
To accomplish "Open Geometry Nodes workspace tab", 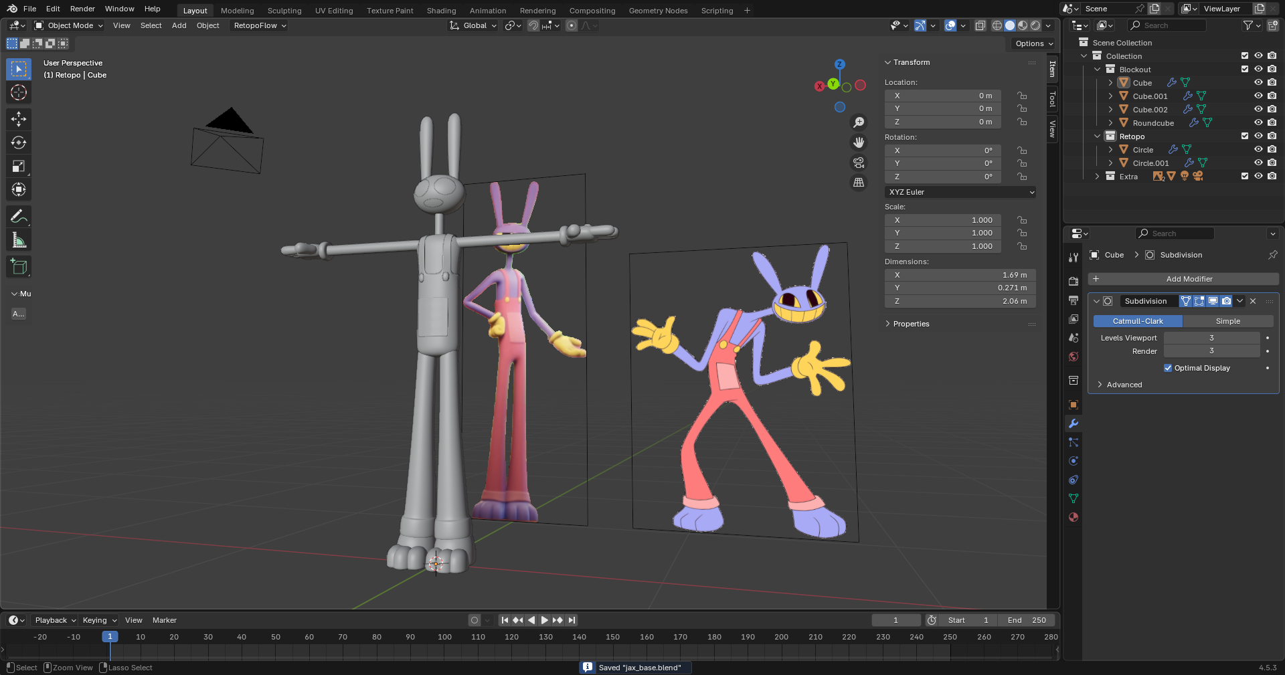I will 658,11.
